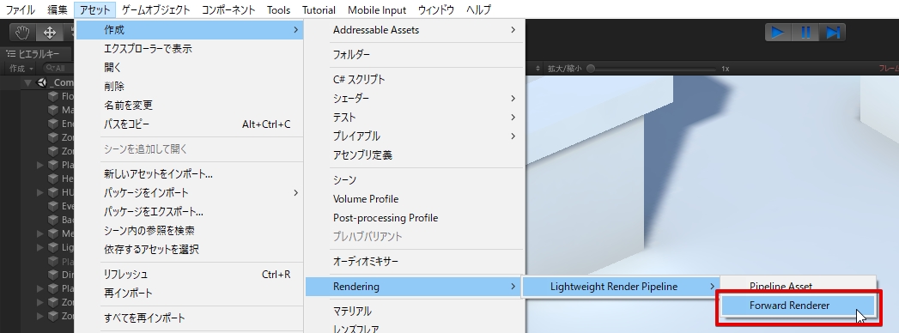Choose Forward Renderer from submenu
This screenshot has width=899, height=333.
click(x=798, y=306)
